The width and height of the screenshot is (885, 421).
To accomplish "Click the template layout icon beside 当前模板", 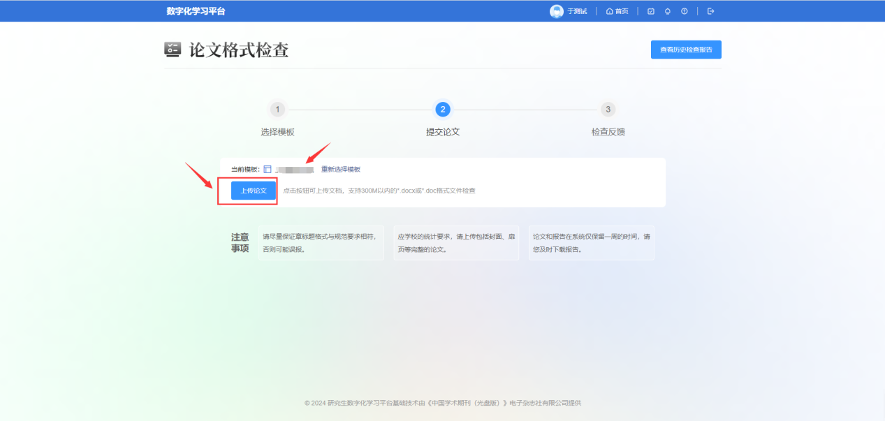I will click(x=268, y=170).
